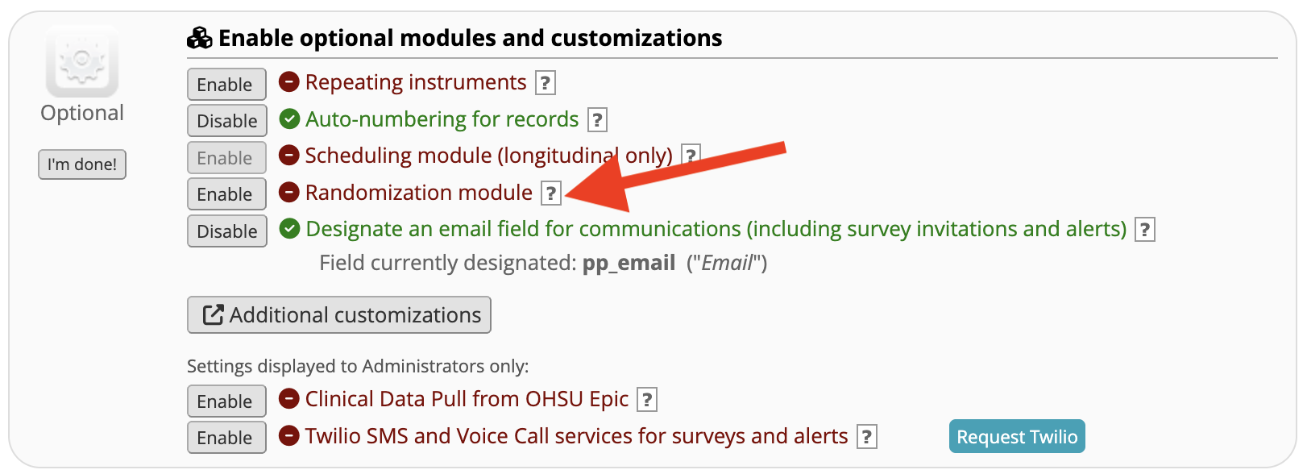Image resolution: width=1307 pixels, height=474 pixels.
Task: Open Additional customizations
Action: (x=339, y=315)
